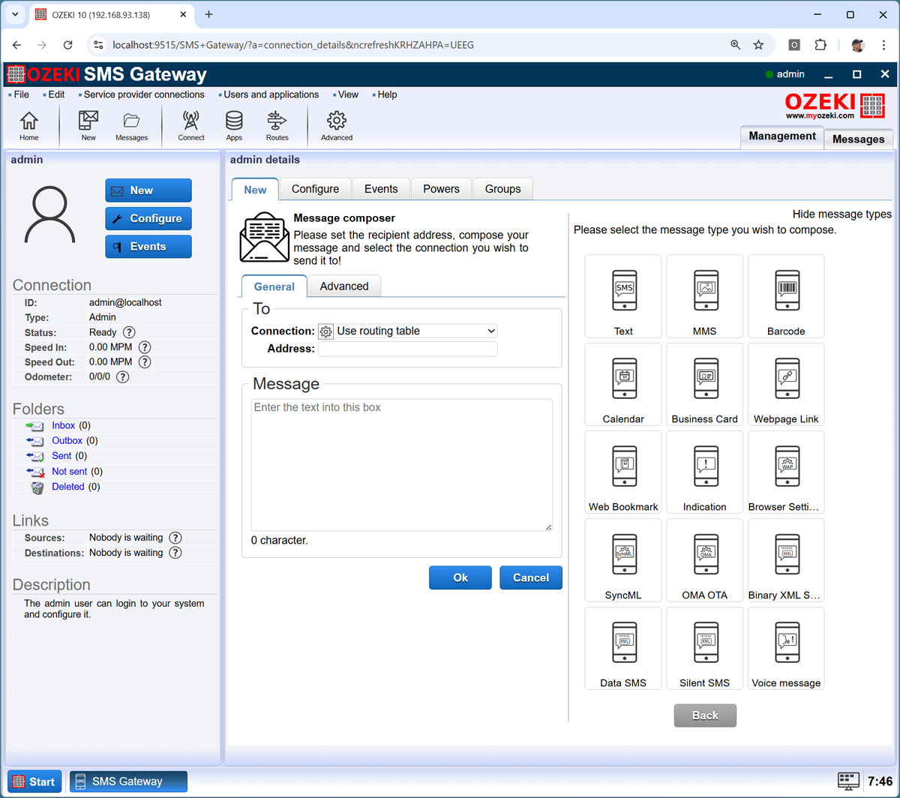This screenshot has width=900, height=798.
Task: Switch to the Messages top-right tab
Action: click(x=859, y=139)
